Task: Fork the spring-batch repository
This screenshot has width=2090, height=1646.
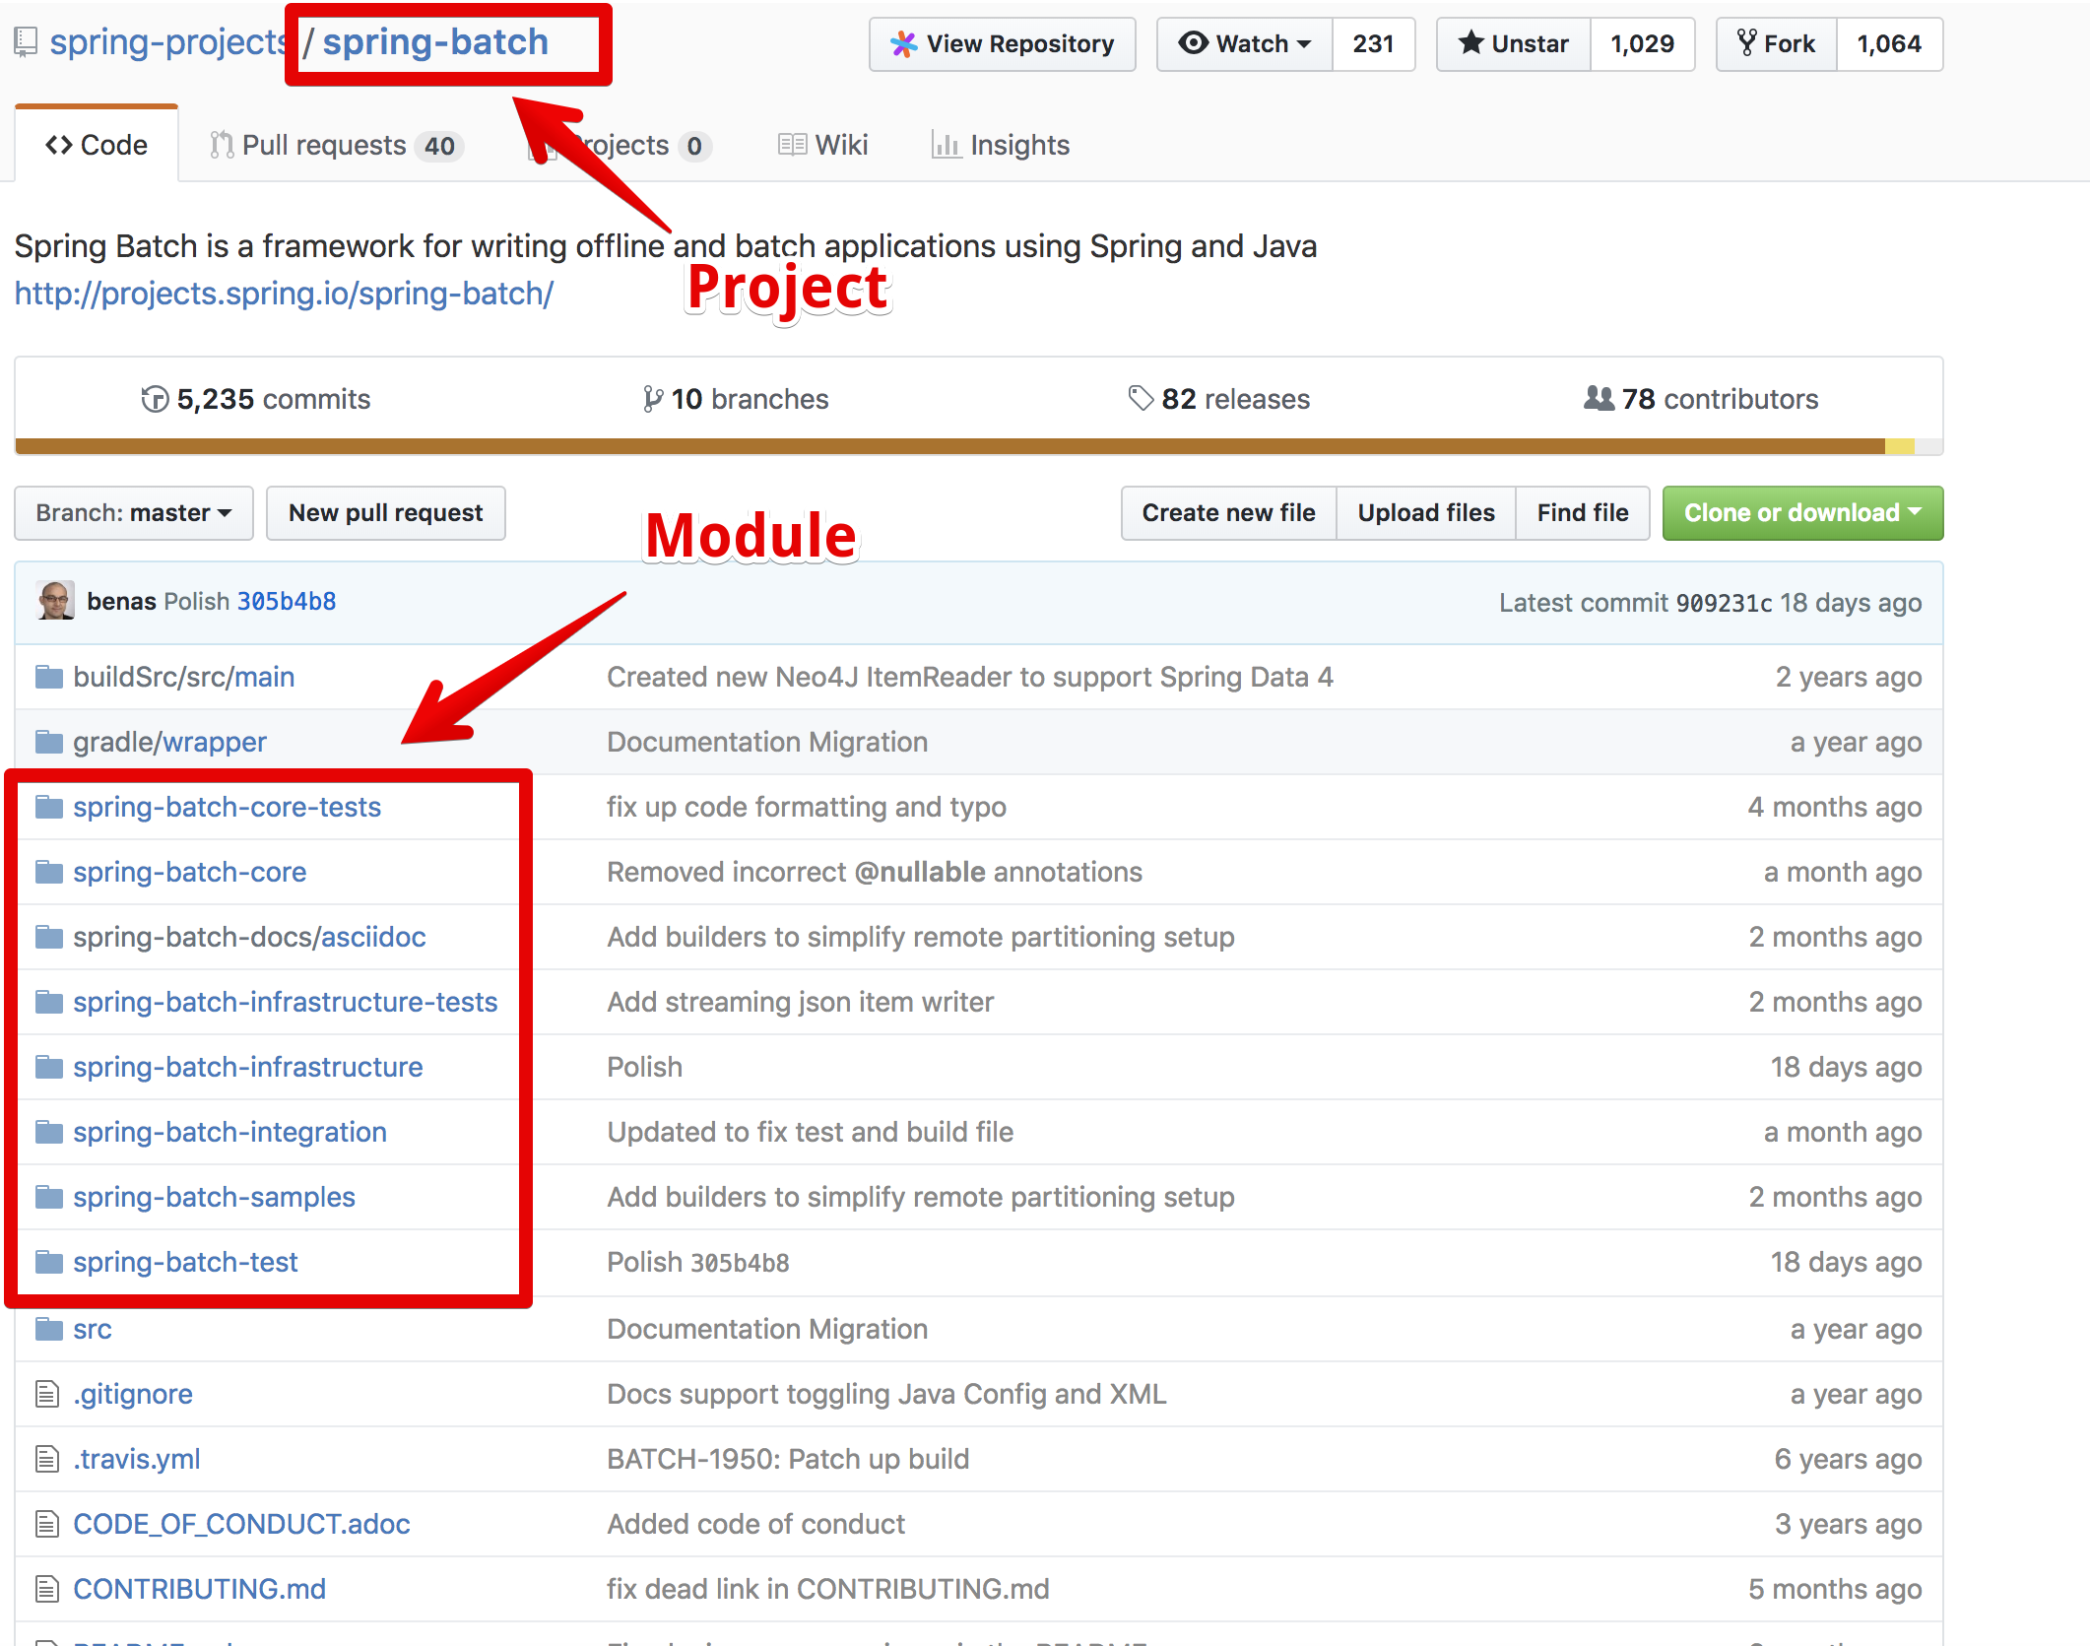Action: click(1777, 44)
